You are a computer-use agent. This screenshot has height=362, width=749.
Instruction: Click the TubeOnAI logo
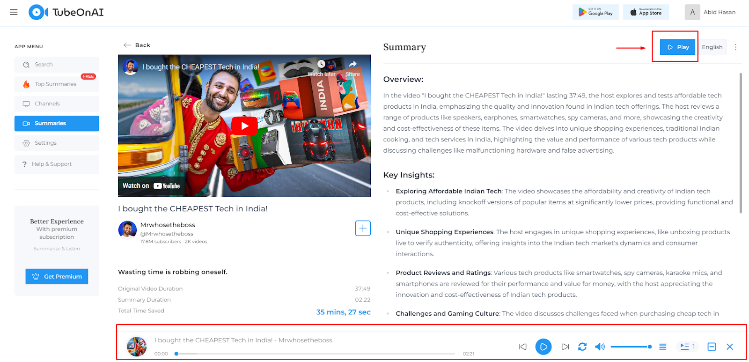(66, 12)
